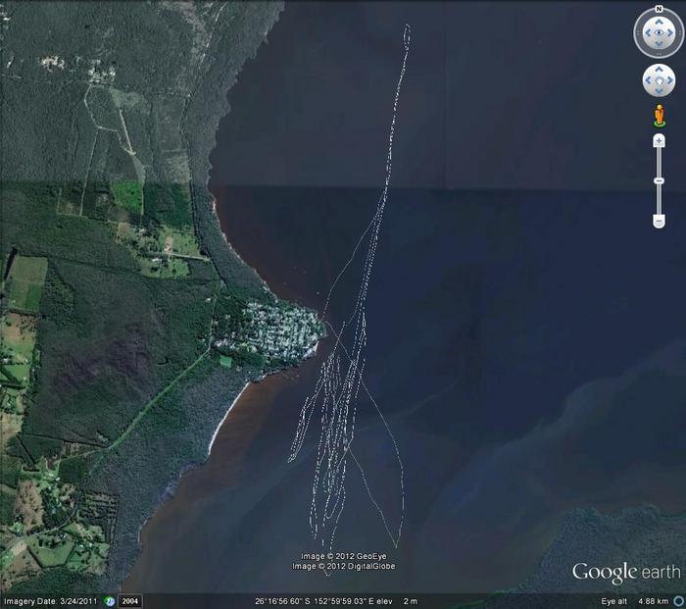Screen dimensions: 686x609
Task: Click the hand at Move joystick center
Action: click(659, 80)
